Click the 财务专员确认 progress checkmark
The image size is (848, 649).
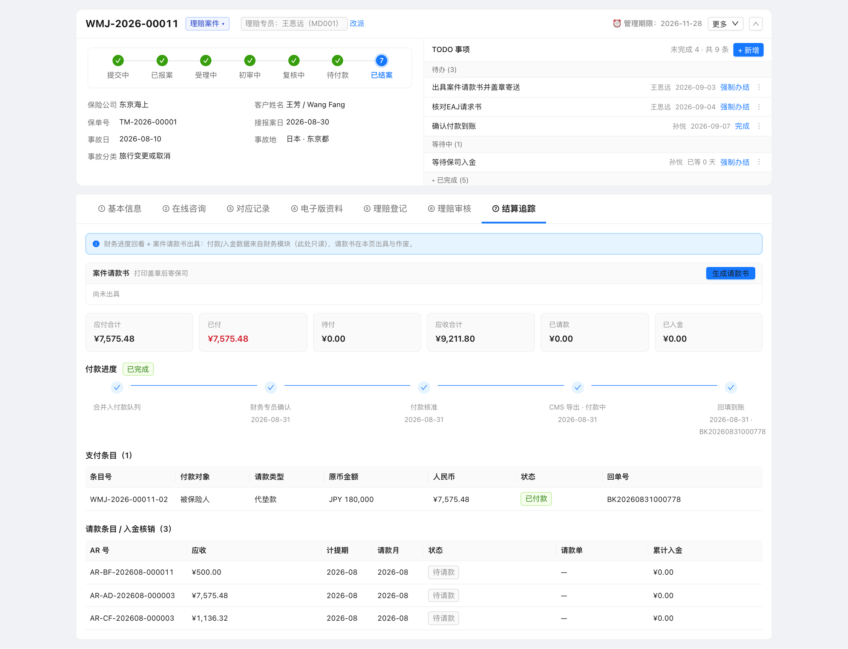point(271,387)
